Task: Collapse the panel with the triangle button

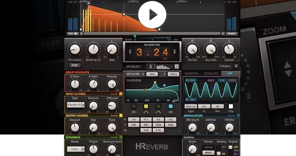Action: point(236,66)
